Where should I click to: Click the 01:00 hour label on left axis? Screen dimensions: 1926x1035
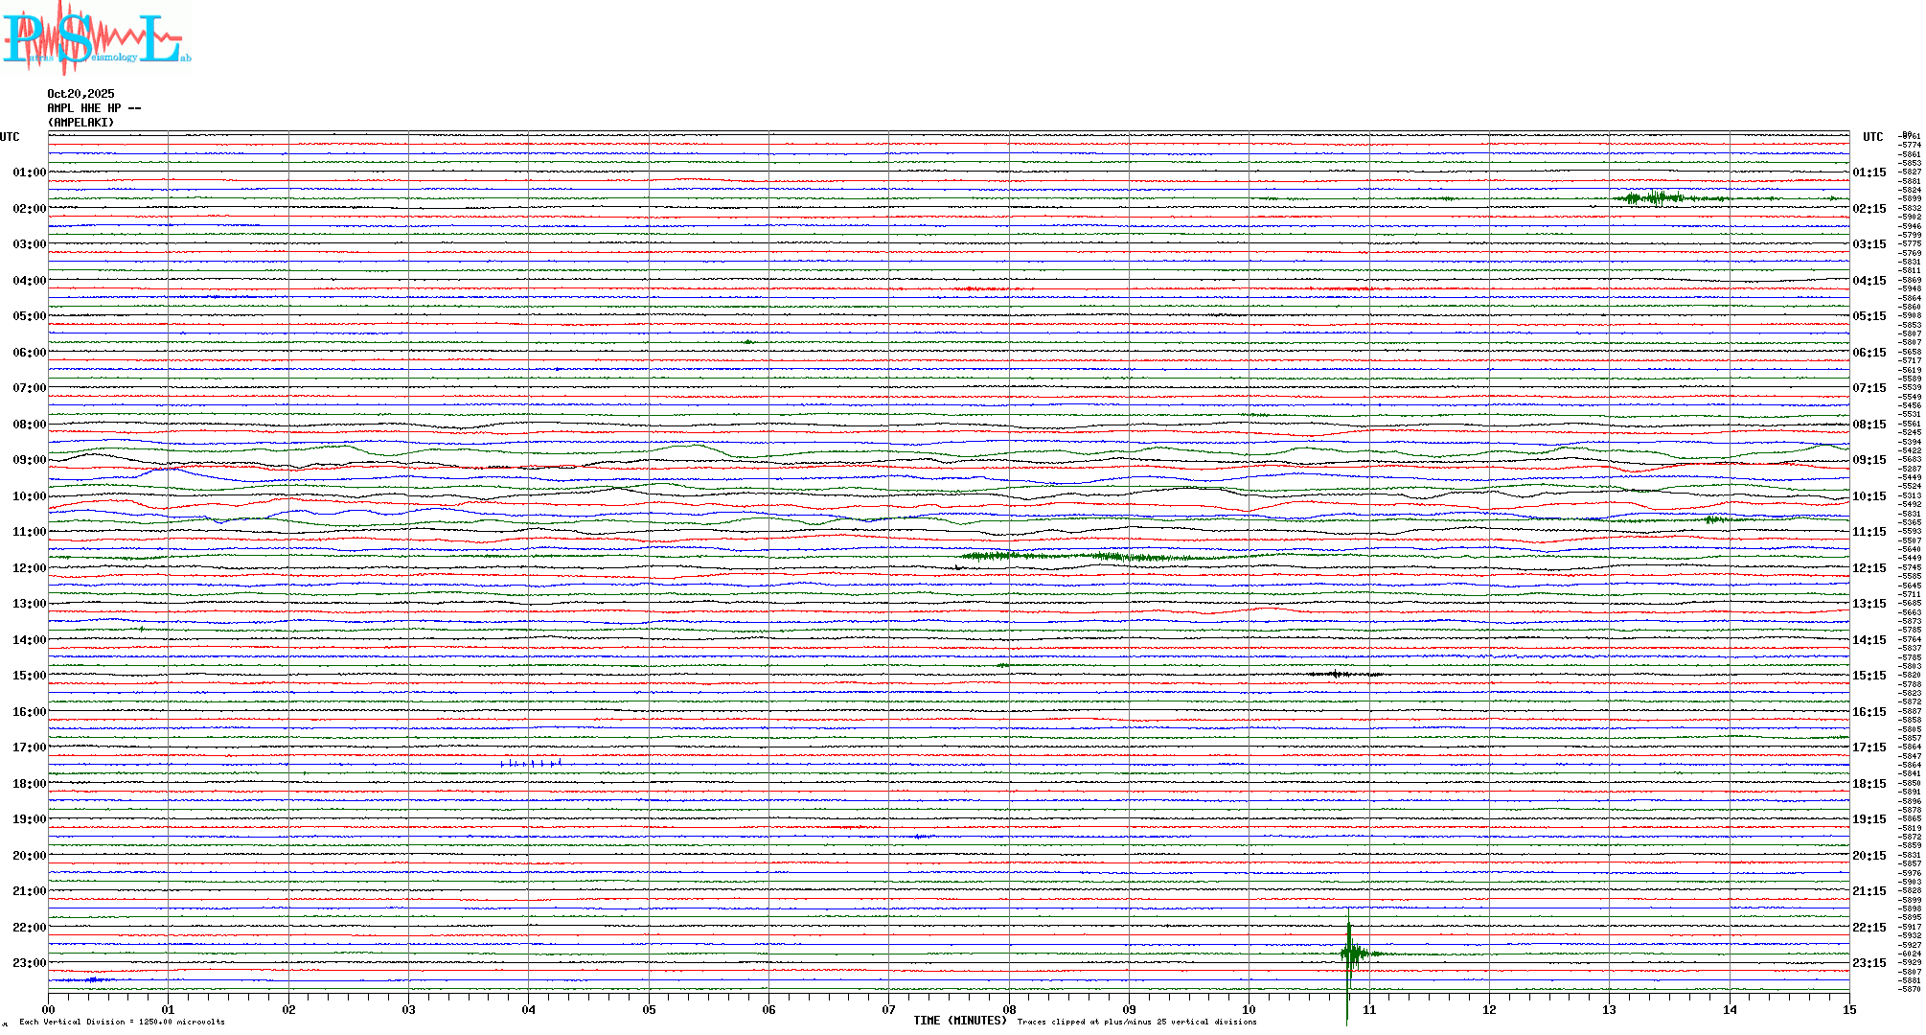point(29,172)
